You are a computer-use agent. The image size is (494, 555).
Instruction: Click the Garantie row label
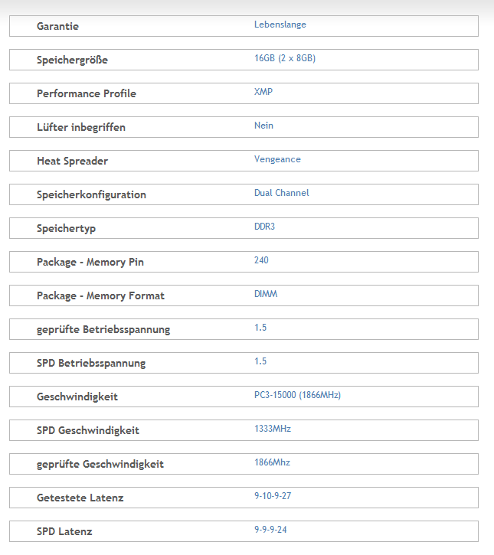coord(57,26)
